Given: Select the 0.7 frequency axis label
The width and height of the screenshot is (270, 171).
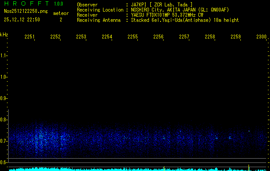Looking at the screenshot, I should [4, 141].
